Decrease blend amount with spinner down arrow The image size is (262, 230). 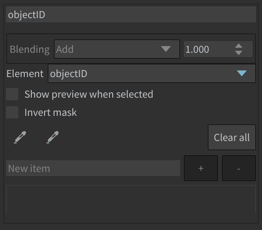(x=238, y=53)
